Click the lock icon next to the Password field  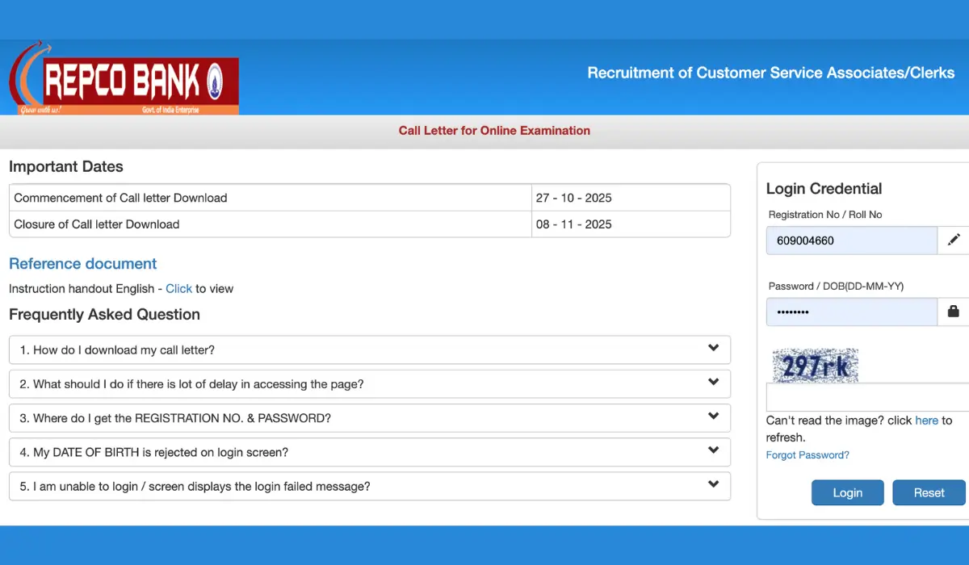[954, 312]
